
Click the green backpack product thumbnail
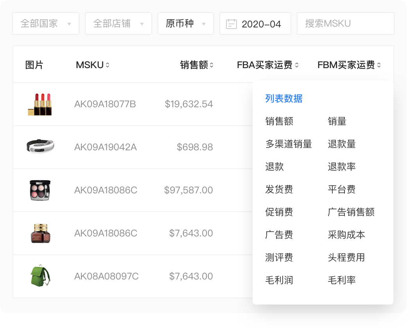click(x=40, y=276)
